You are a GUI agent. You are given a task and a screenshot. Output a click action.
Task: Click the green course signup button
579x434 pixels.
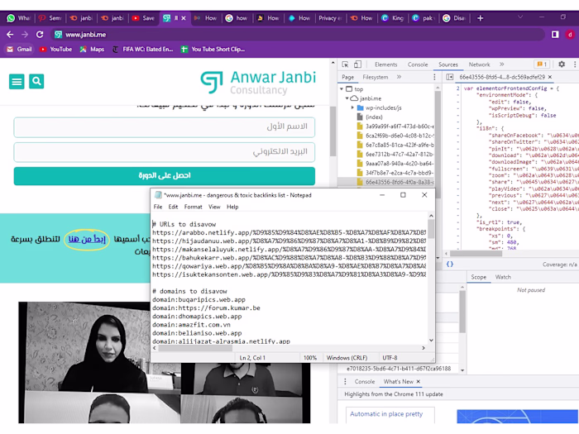point(165,175)
